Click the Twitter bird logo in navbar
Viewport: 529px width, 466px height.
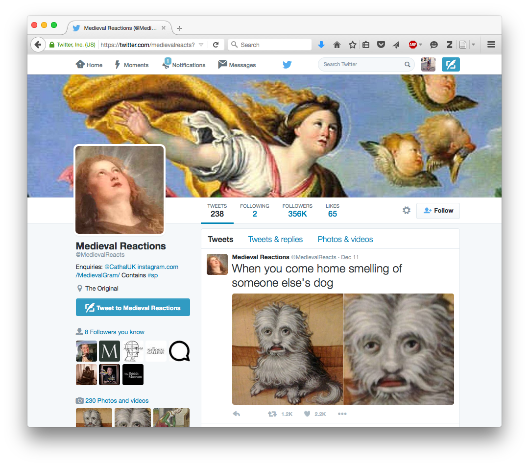click(x=287, y=65)
